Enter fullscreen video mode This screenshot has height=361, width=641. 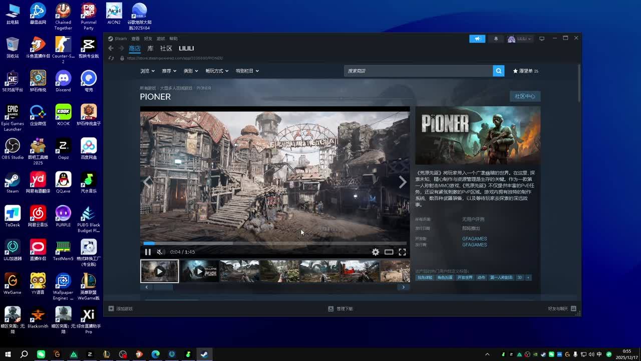[402, 252]
